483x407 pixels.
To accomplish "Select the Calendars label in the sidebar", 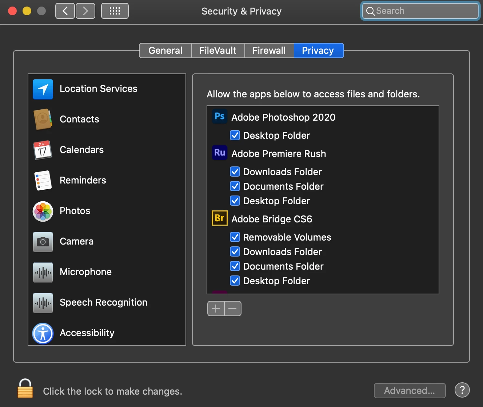I will click(81, 150).
